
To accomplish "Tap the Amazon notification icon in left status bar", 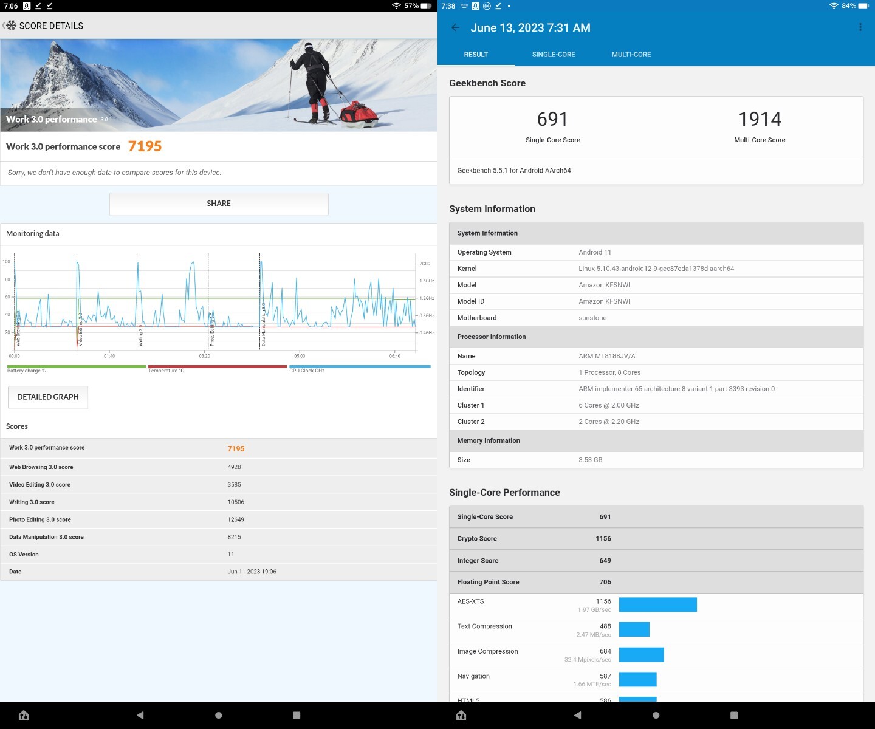I will click(x=27, y=5).
